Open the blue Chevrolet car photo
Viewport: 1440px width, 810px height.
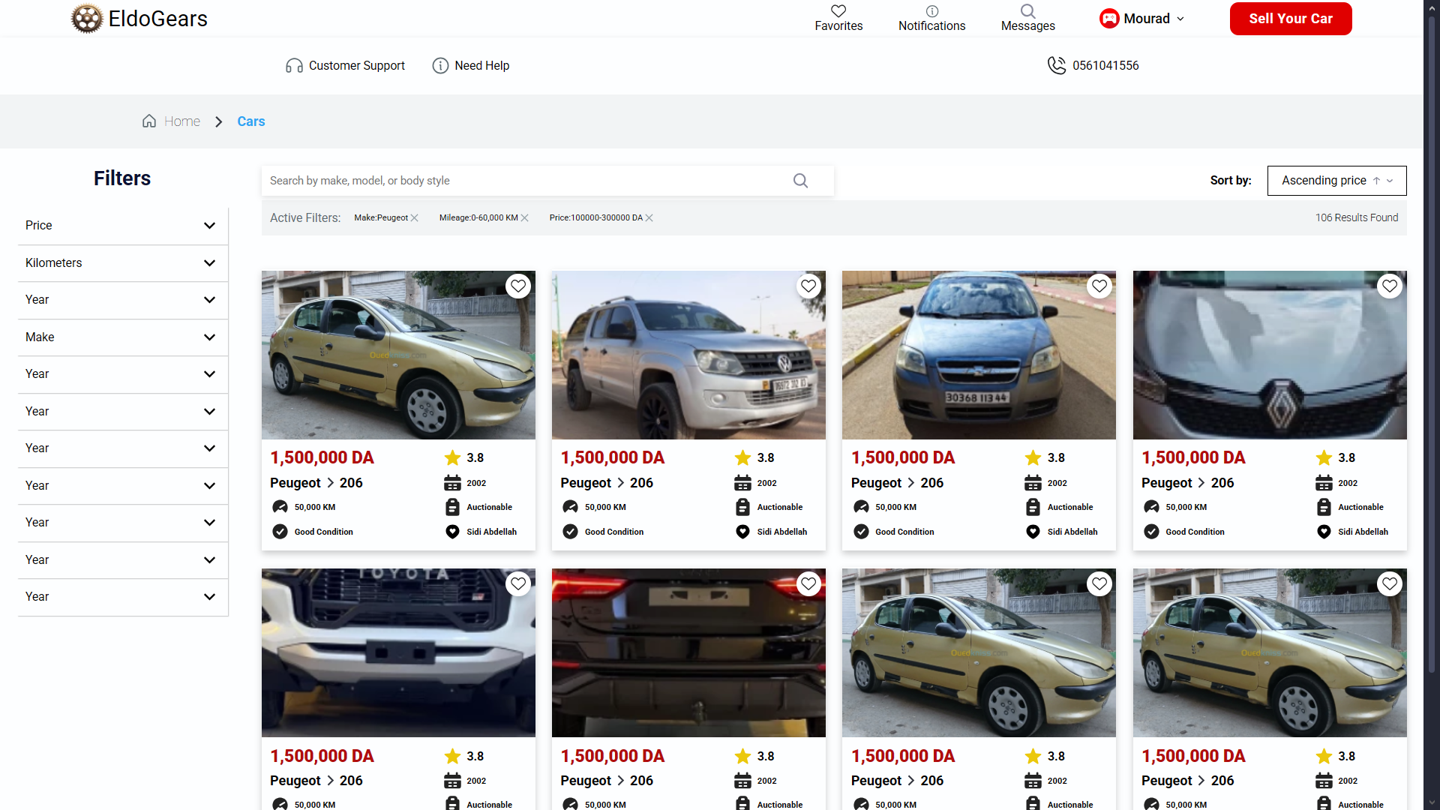(x=979, y=355)
